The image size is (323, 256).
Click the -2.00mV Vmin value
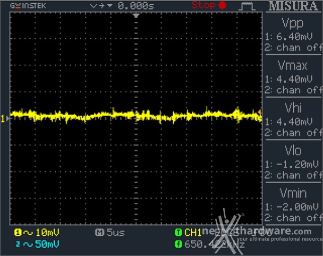297,207
